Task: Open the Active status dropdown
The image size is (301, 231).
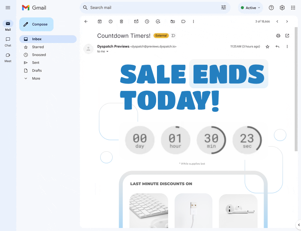Action: 251,8
